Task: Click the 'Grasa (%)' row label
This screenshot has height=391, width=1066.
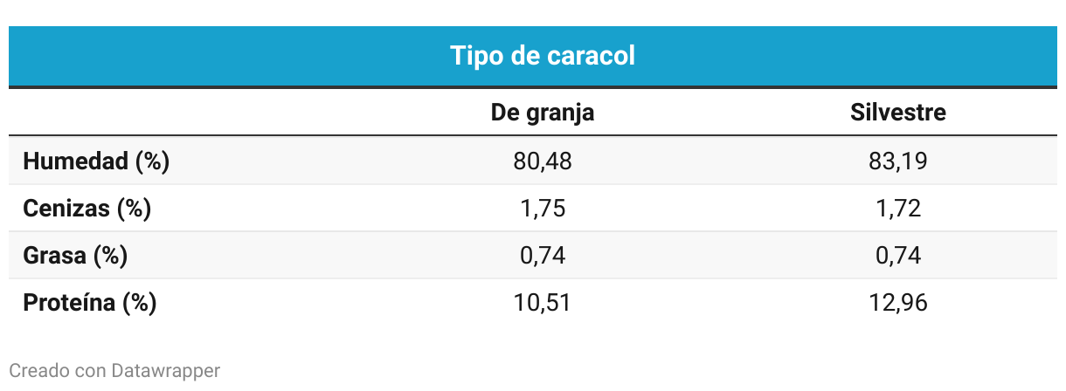Action: click(x=75, y=256)
